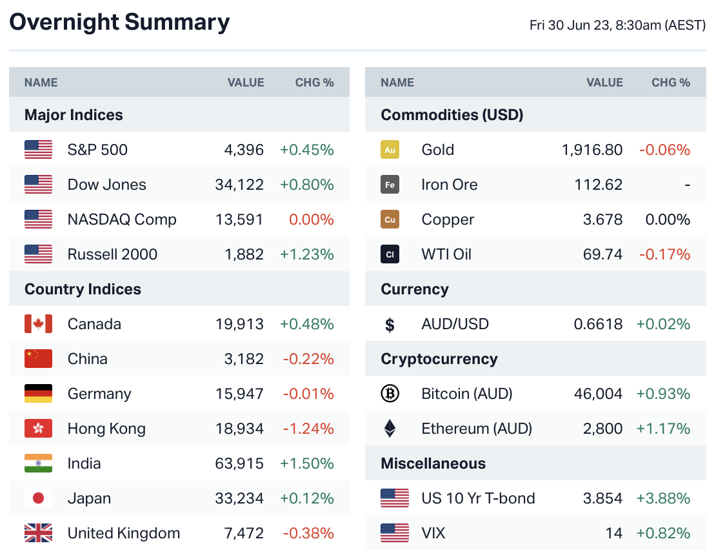The width and height of the screenshot is (716, 559).
Task: Select the WTI Oil commodity link
Action: (x=446, y=254)
